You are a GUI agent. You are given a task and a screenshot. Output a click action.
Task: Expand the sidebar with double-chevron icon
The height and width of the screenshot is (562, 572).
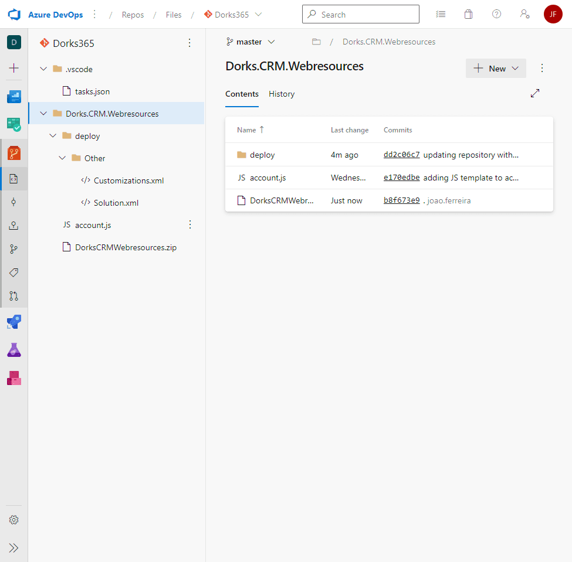(x=14, y=548)
